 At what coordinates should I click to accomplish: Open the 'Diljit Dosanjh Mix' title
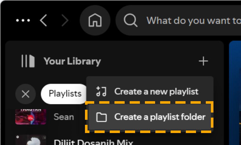94,142
